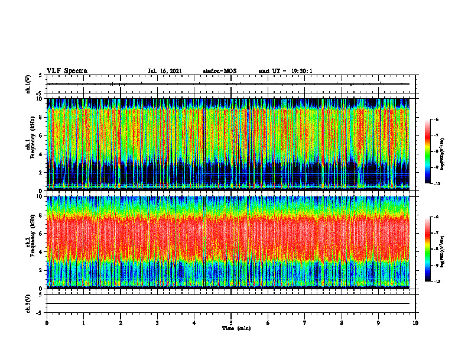
Task: Click the "Time (min)" x-axis label
Action: [236, 328]
